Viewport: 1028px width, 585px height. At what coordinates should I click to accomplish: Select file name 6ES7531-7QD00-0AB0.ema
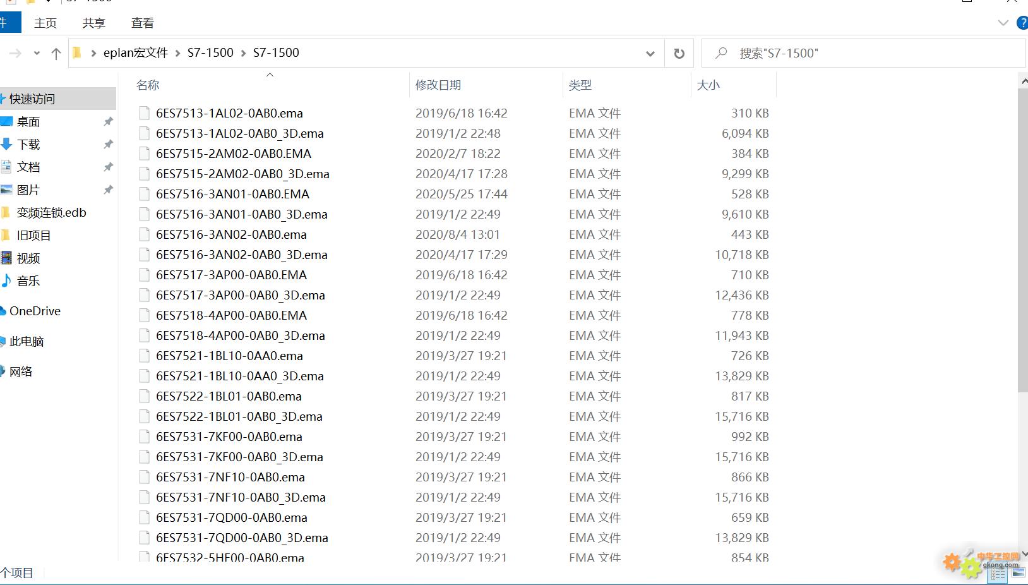point(232,517)
